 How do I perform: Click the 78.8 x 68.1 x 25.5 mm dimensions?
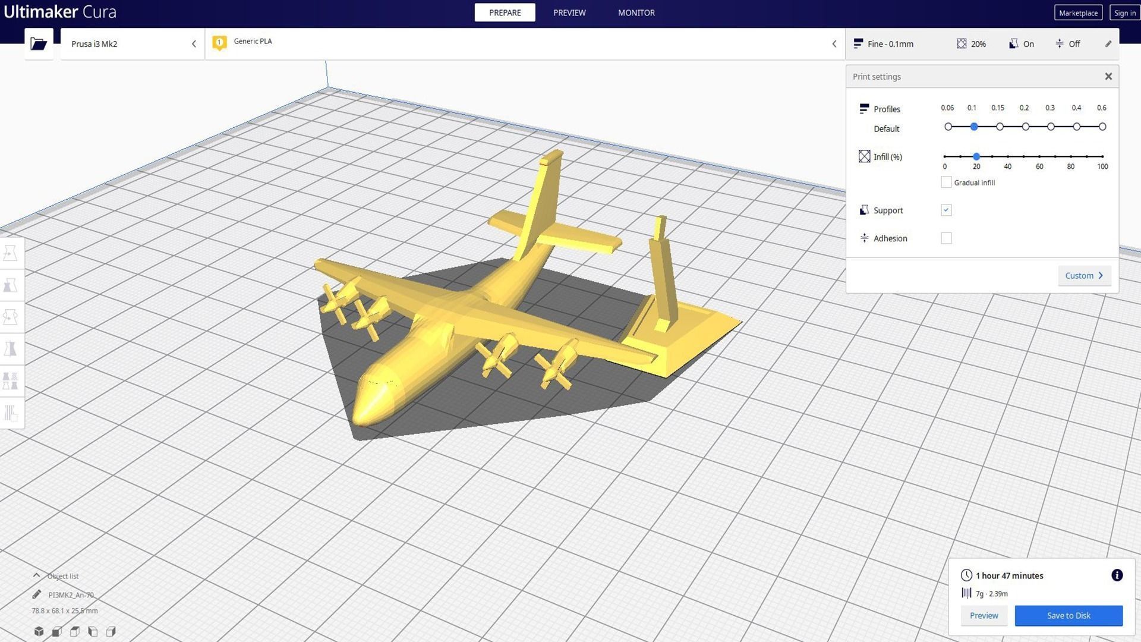pos(65,610)
